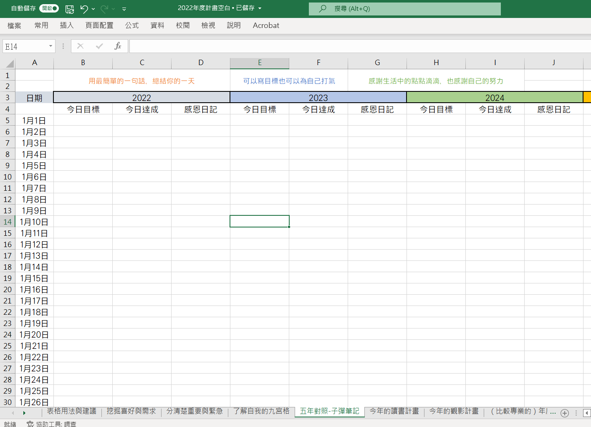Click the Undo arrow icon
This screenshot has height=427, width=591.
point(84,9)
